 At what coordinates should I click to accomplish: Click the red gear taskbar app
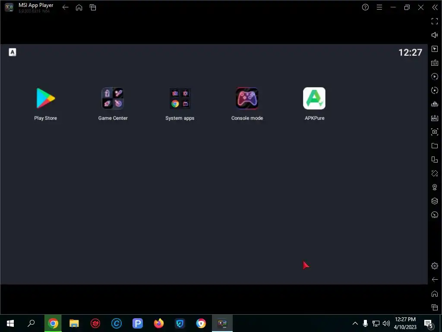coord(95,323)
